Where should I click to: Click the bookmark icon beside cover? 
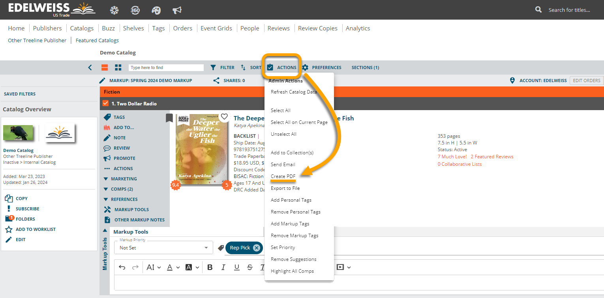[169, 118]
